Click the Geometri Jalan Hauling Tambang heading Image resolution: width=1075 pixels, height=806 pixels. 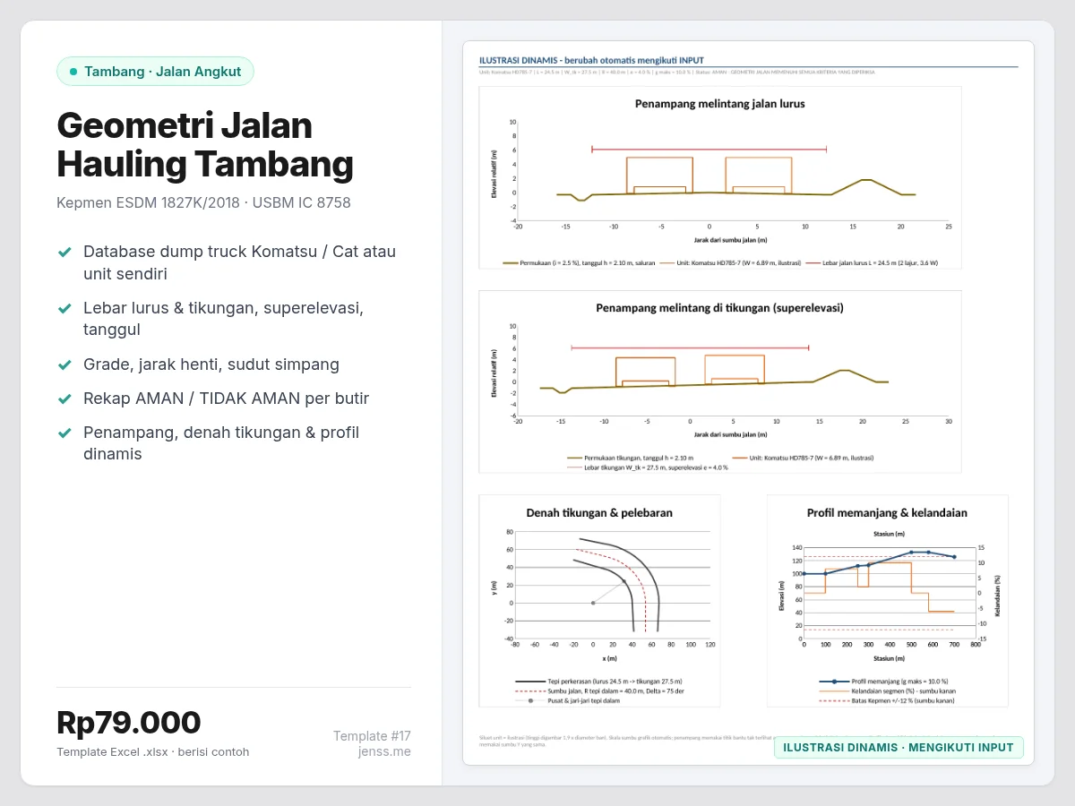pos(205,144)
